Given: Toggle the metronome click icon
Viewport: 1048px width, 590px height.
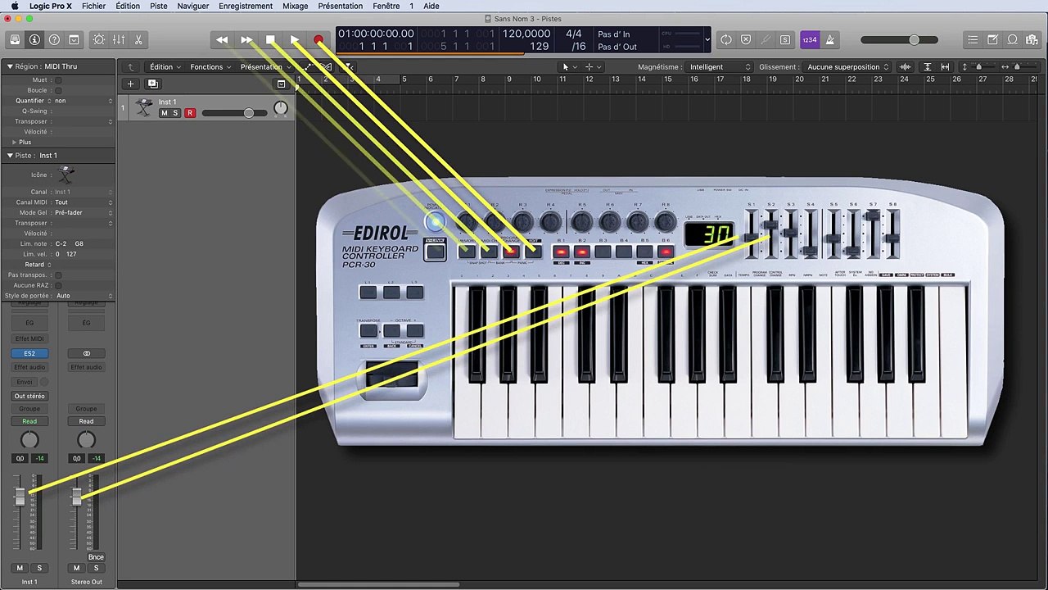Looking at the screenshot, I should (829, 39).
